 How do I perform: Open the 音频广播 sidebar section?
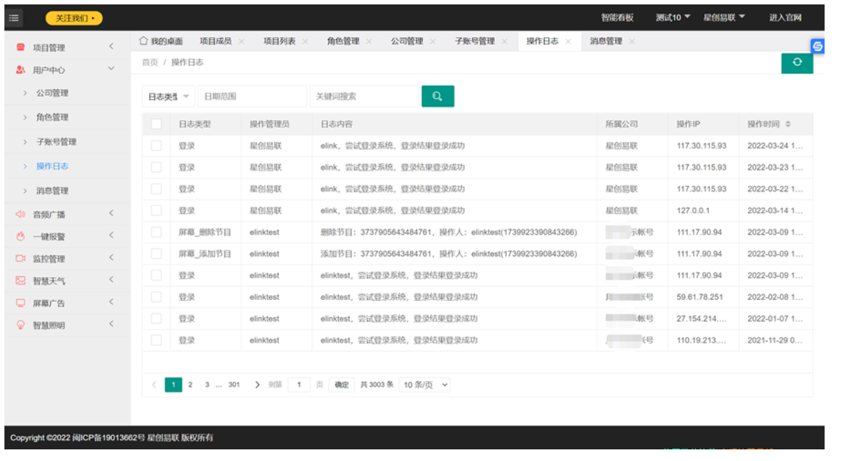click(x=50, y=213)
